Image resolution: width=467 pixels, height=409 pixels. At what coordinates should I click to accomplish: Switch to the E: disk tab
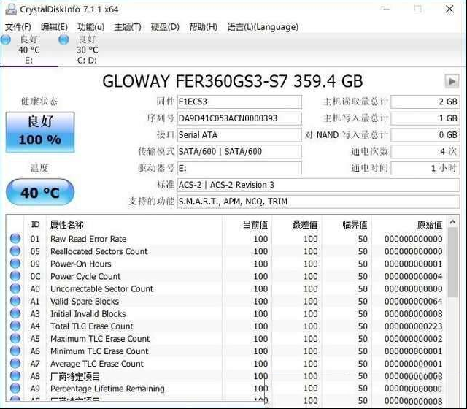29,50
